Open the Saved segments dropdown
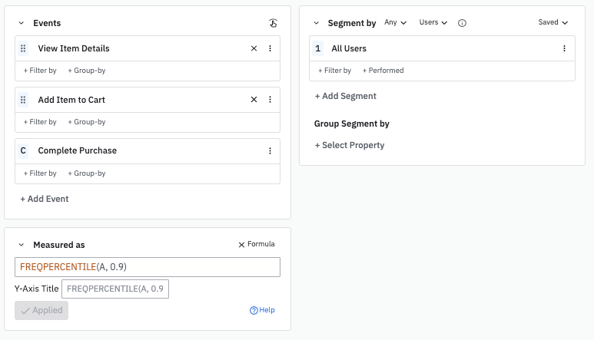The height and width of the screenshot is (340, 594). (553, 23)
